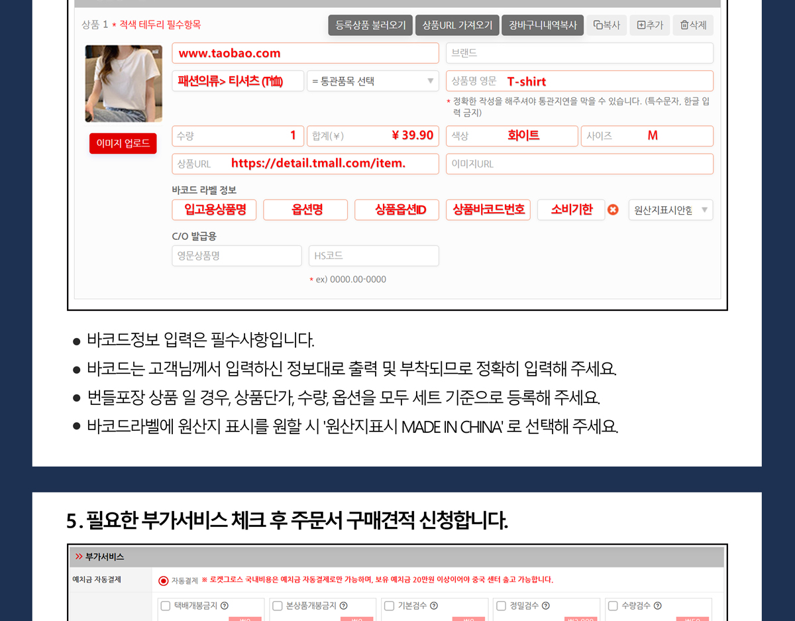Click help icon next to 본상품개봉금지

[343, 606]
